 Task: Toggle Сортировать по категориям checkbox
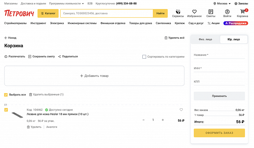(x=144, y=57)
